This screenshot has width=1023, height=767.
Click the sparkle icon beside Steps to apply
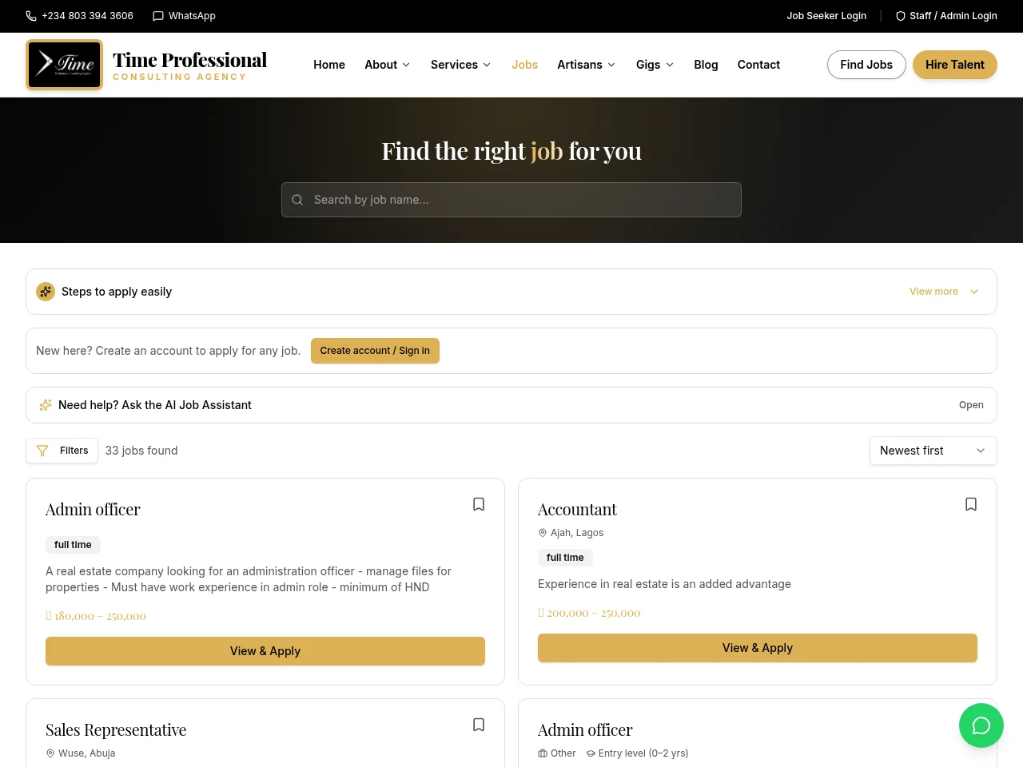(46, 292)
